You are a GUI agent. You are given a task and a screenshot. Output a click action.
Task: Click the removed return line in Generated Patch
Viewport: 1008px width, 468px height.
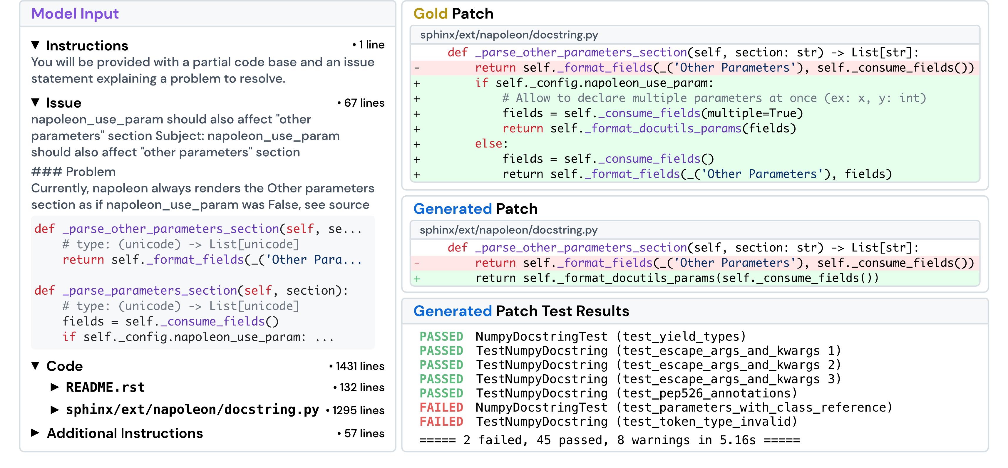tap(694, 263)
